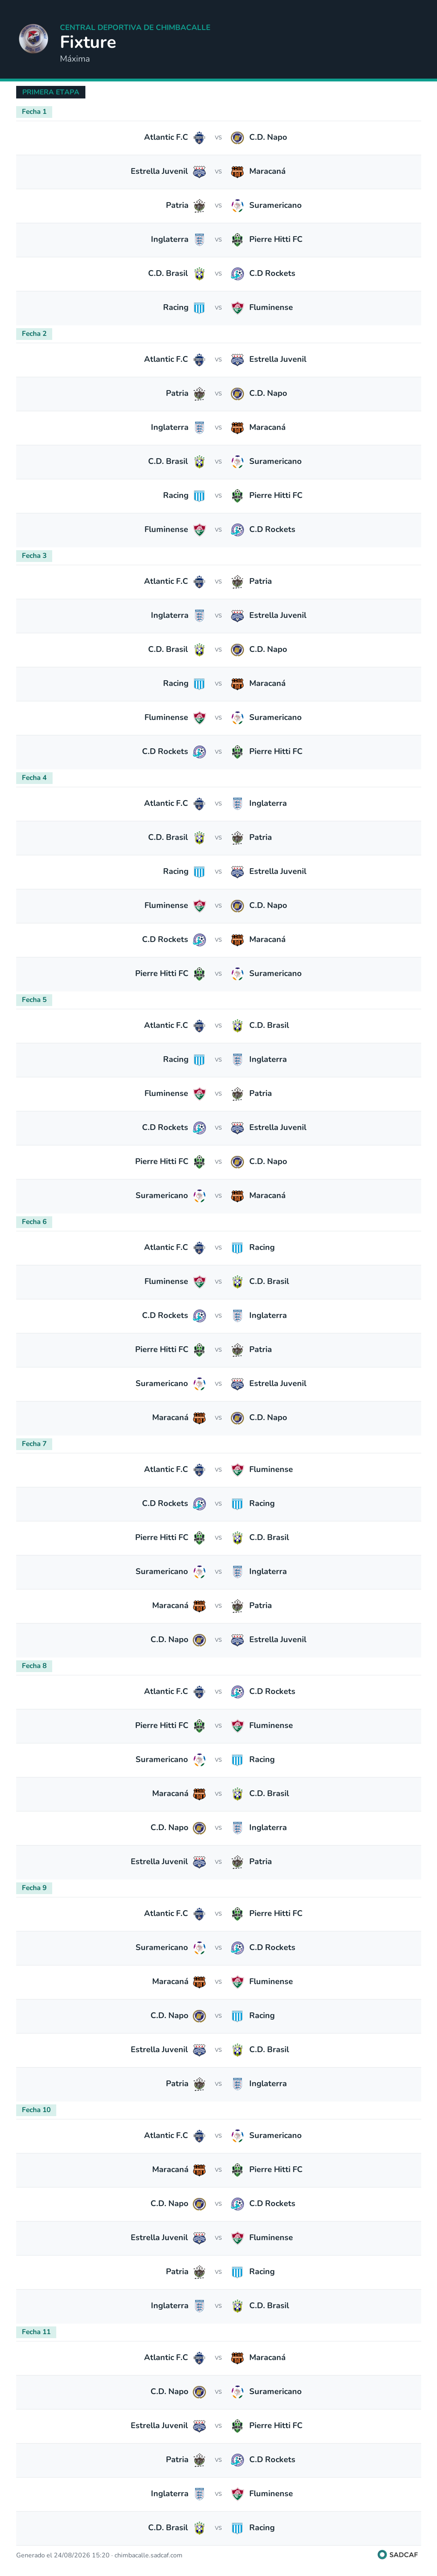This screenshot has height=2576, width=437.
Task: Click the Patria crest in the Fecha 10 Racing match
Action: click(199, 2272)
